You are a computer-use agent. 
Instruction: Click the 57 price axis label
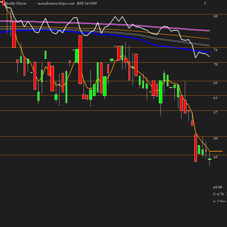(x=215, y=113)
